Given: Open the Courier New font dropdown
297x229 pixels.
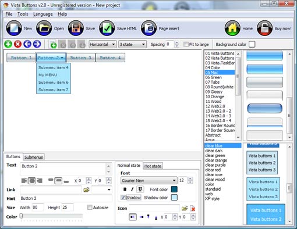Looking at the screenshot, I should pos(149,180).
